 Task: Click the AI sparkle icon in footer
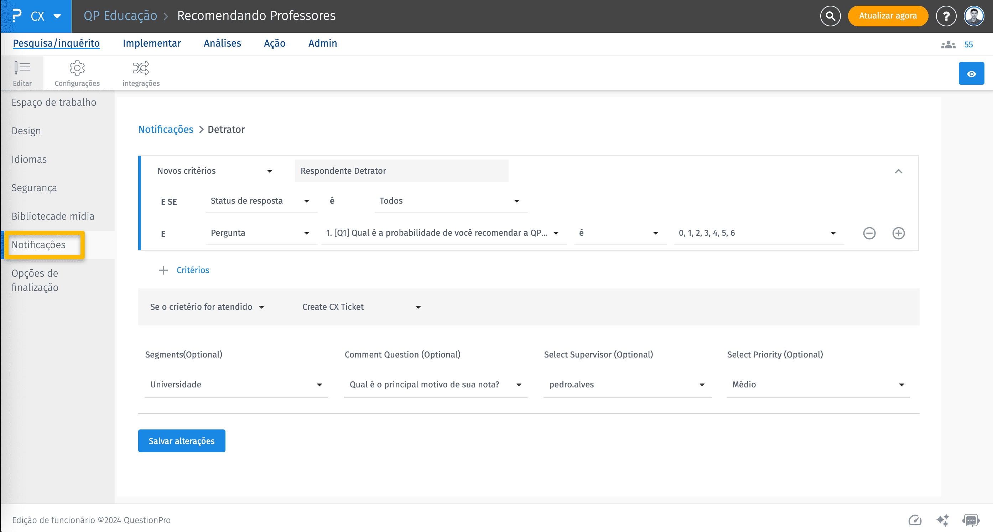(942, 520)
